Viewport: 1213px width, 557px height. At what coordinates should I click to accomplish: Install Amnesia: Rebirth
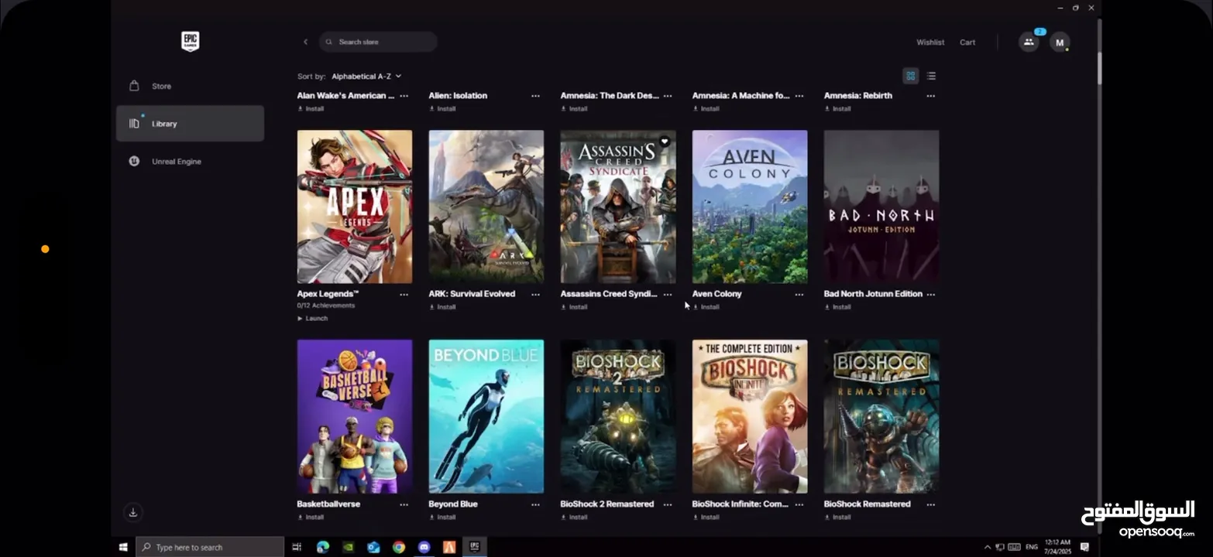(x=837, y=109)
